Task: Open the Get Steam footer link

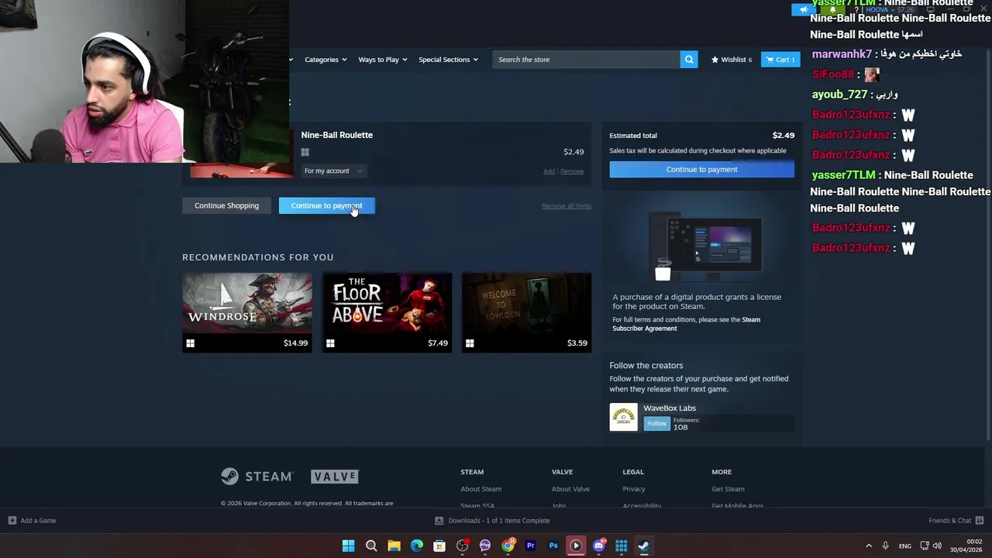Action: [728, 489]
